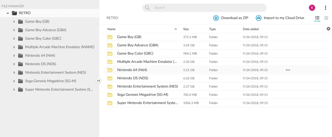This screenshot has width=332, height=137.
Task: Expand Game Boy (GB) in tree
Action: (x=14, y=22)
